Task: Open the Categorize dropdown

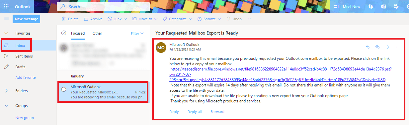Action: (x=178, y=19)
